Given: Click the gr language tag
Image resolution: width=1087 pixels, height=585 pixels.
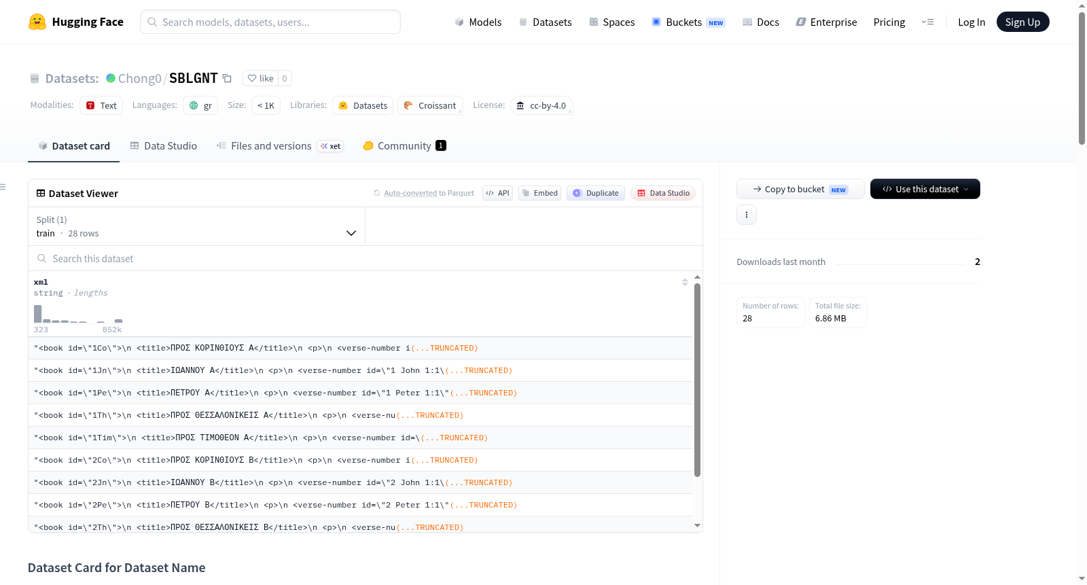Looking at the screenshot, I should click(x=200, y=105).
